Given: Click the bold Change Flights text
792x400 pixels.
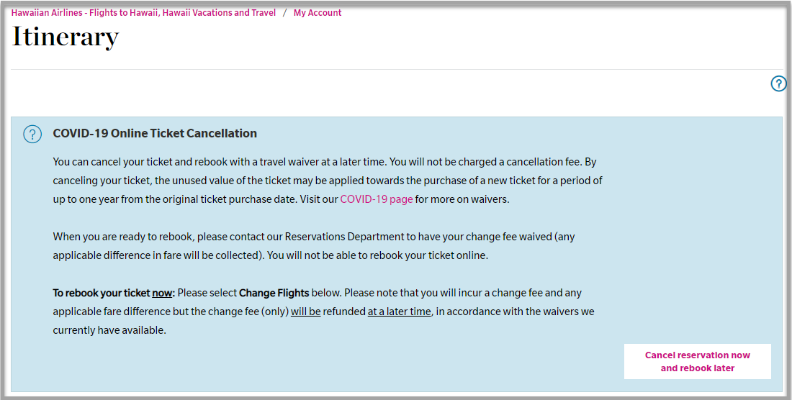Looking at the screenshot, I should tap(274, 293).
